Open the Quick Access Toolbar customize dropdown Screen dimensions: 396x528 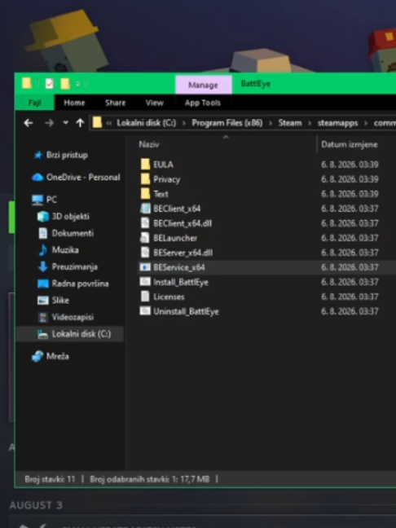77,84
